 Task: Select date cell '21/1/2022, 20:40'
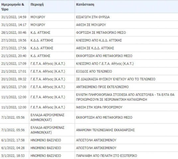coord(14,56)
